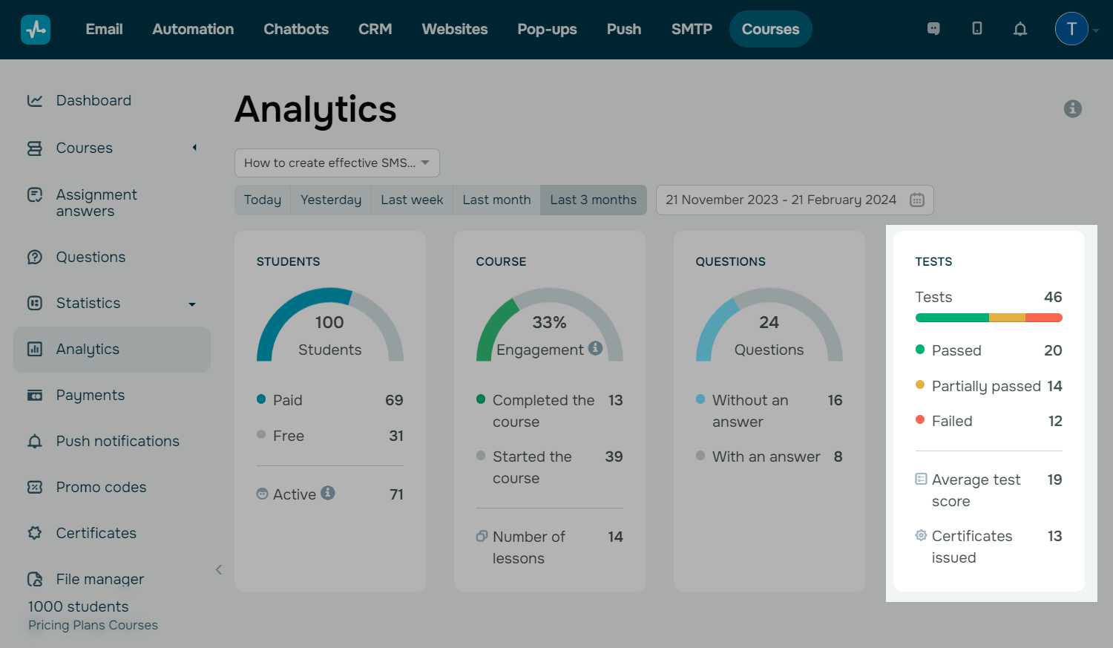Click the date range field
This screenshot has height=648, width=1113.
[x=781, y=200]
